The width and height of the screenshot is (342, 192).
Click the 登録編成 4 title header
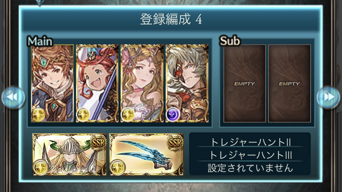tap(171, 19)
